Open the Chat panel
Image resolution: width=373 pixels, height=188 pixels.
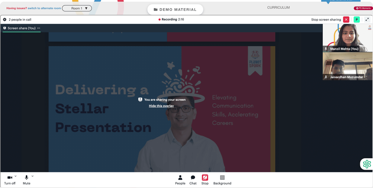(x=193, y=180)
